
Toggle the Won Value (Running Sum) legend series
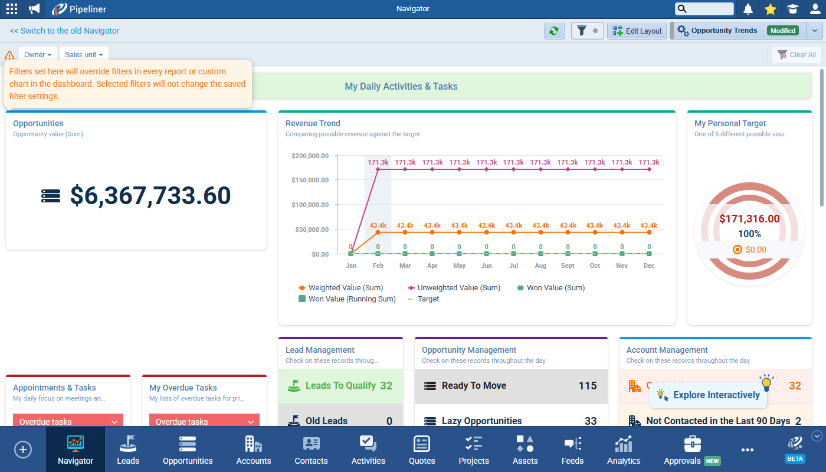[352, 299]
